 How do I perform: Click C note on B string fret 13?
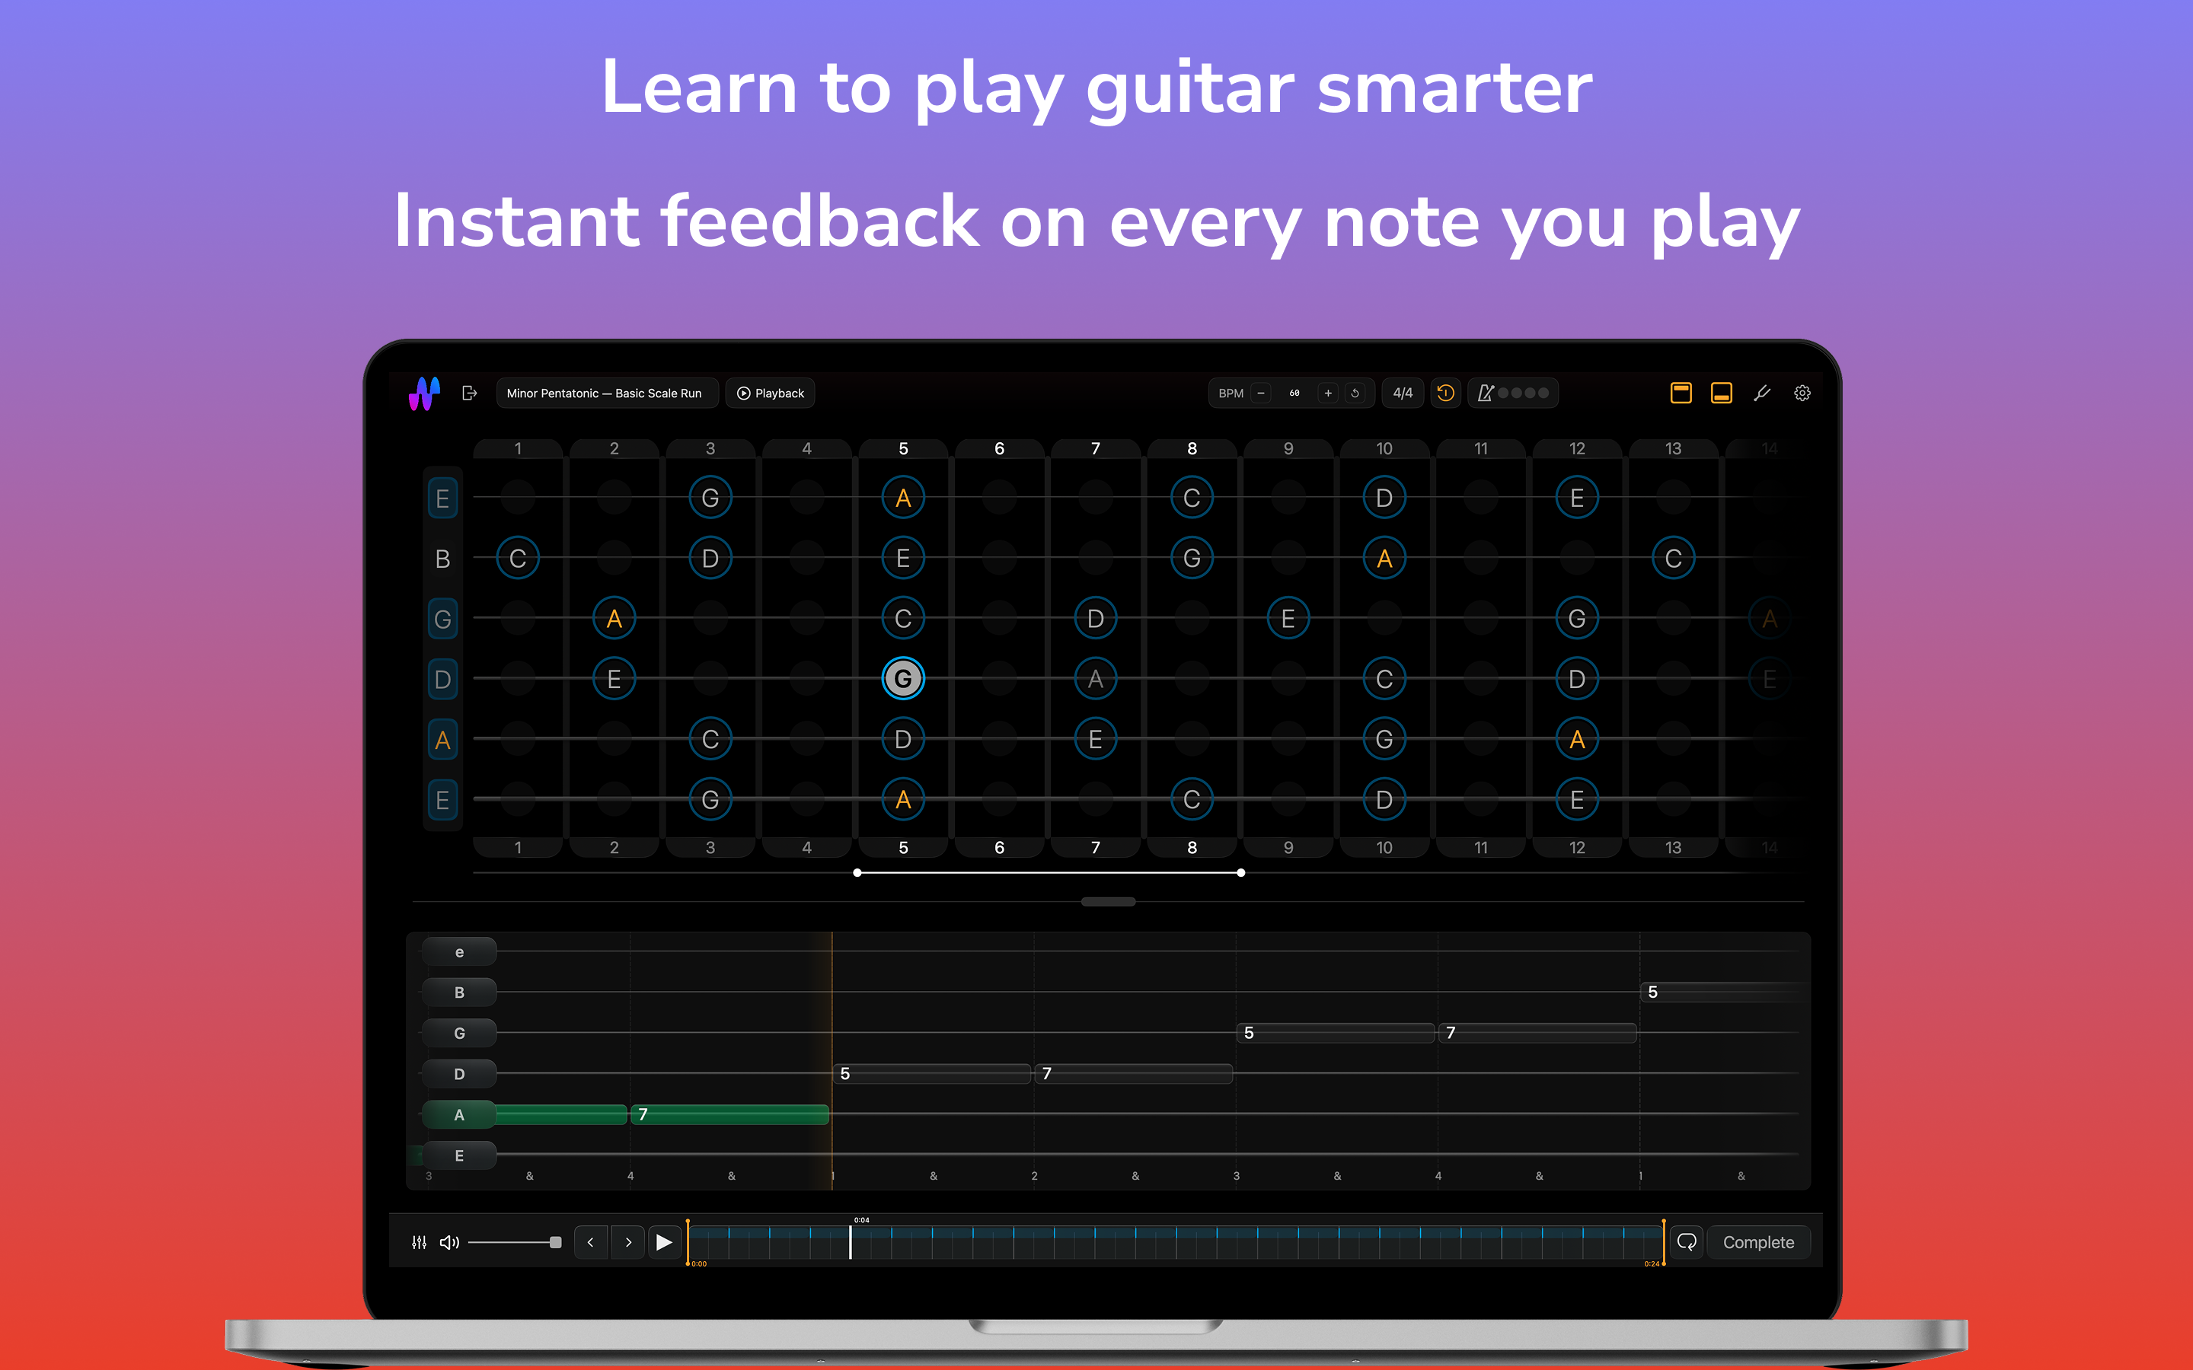(1673, 558)
